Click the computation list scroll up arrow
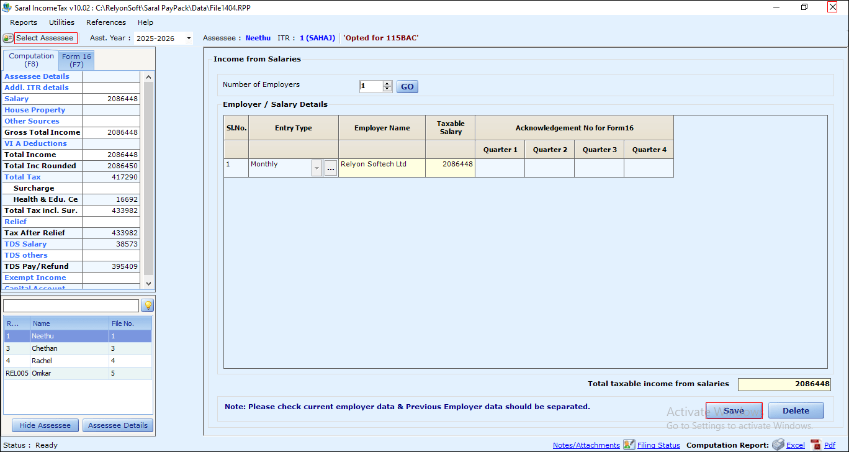 [x=148, y=77]
